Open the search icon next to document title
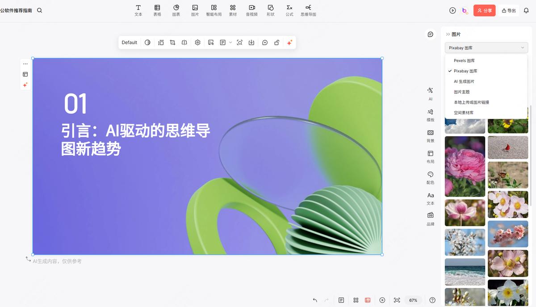The image size is (536, 307). 39,10
